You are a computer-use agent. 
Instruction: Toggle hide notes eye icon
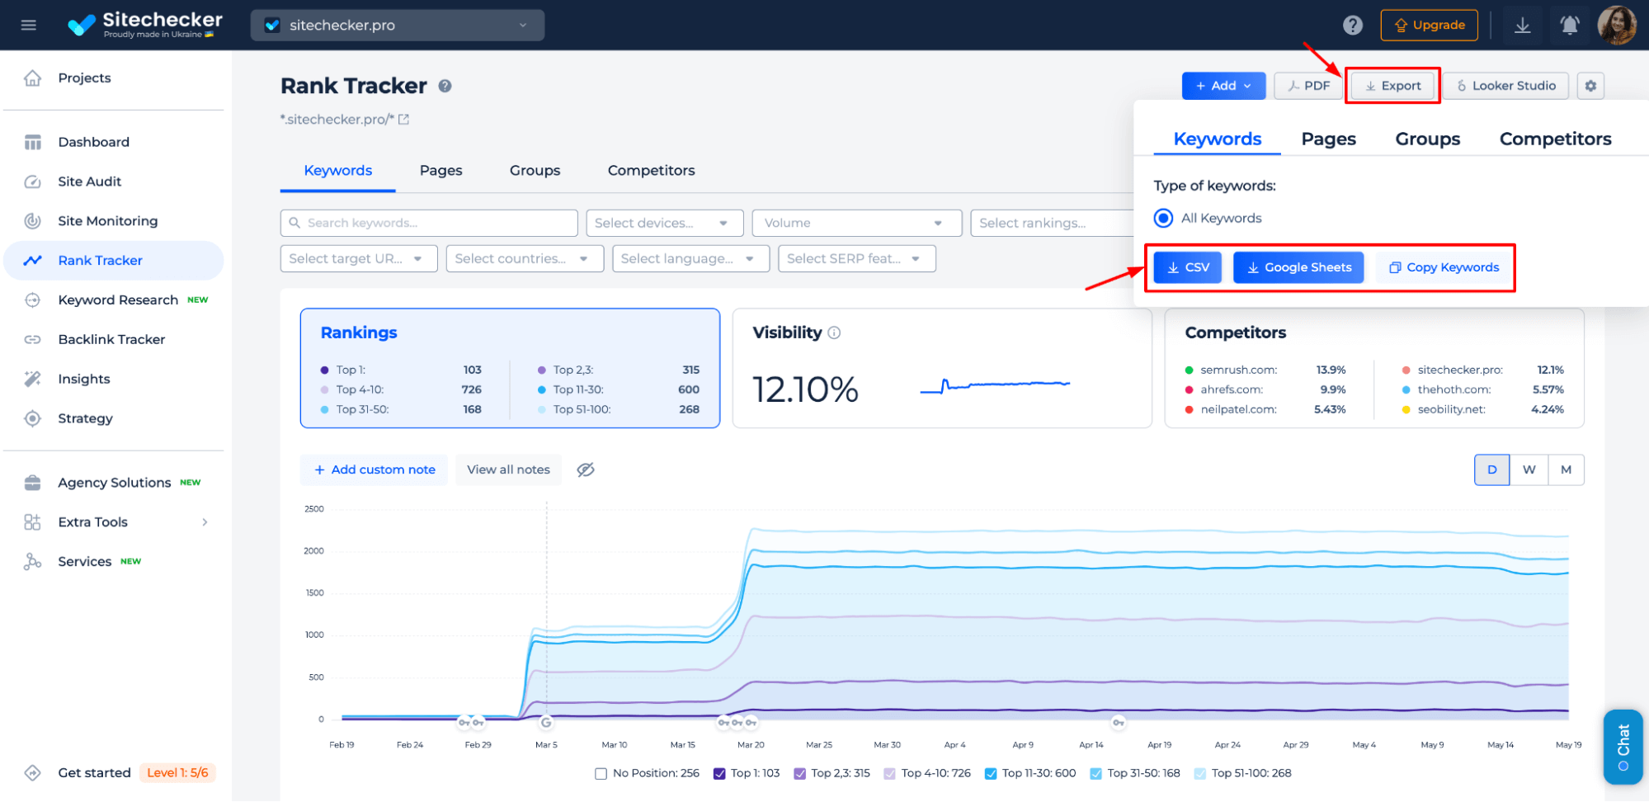[586, 469]
